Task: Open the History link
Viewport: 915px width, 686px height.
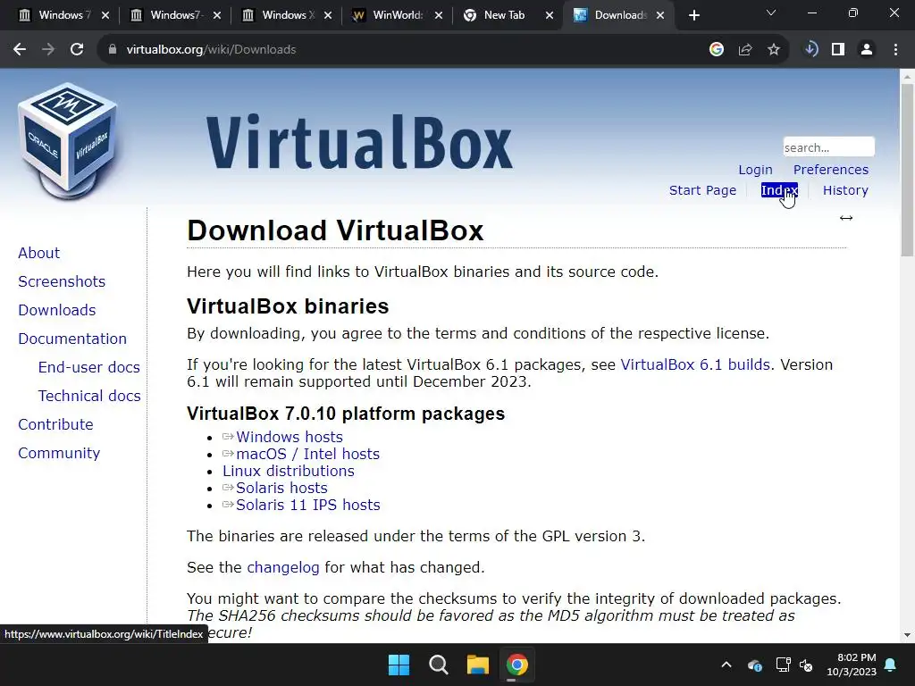Action: point(845,190)
